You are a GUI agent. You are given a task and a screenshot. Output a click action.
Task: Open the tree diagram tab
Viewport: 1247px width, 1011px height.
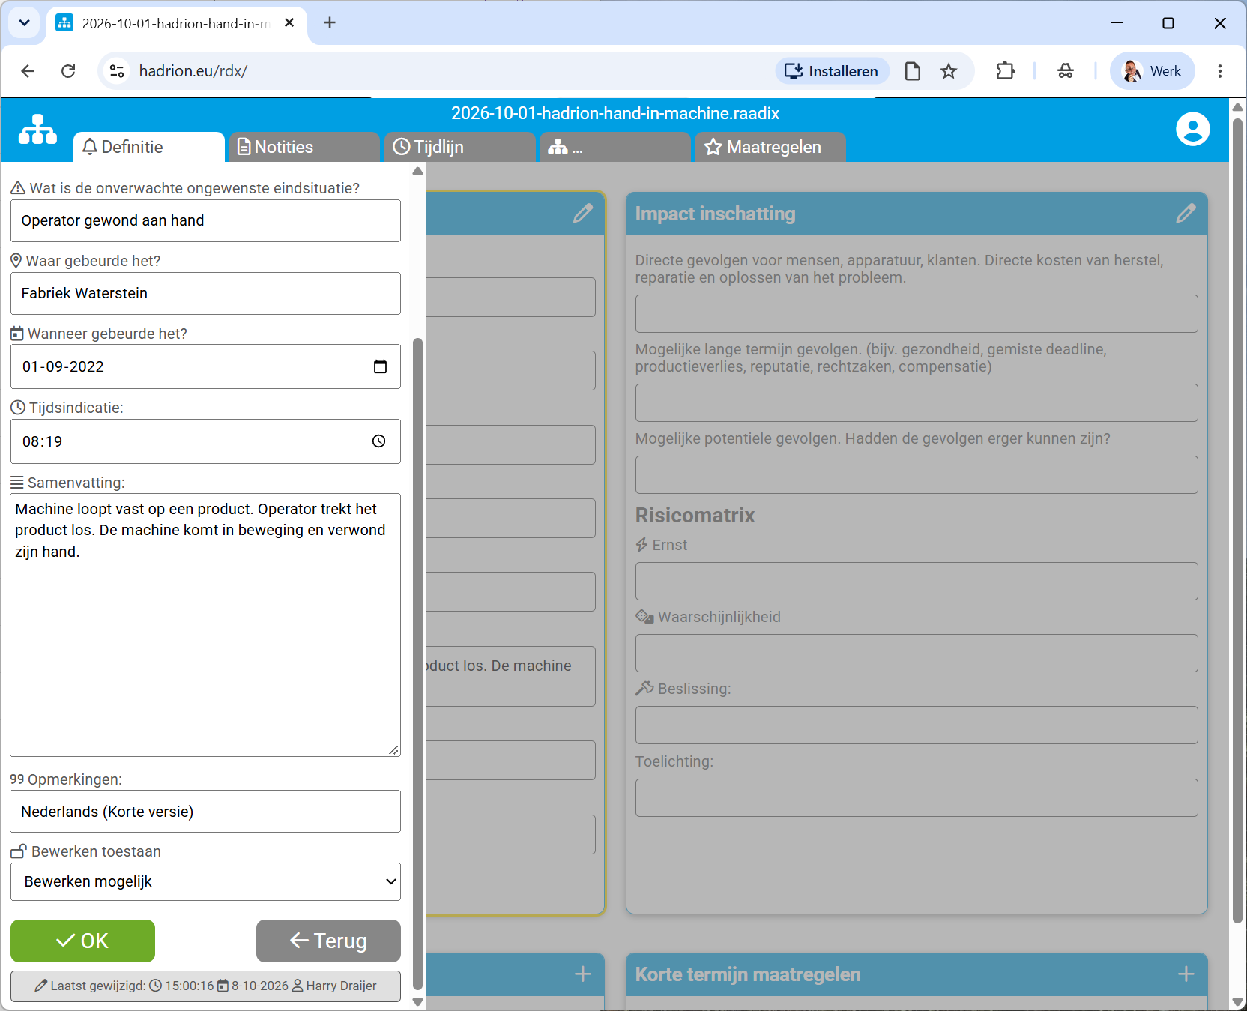[x=615, y=147]
